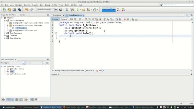Select setText(String text) in the Navigator
The width and height of the screenshot is (194, 109).
coord(18,74)
